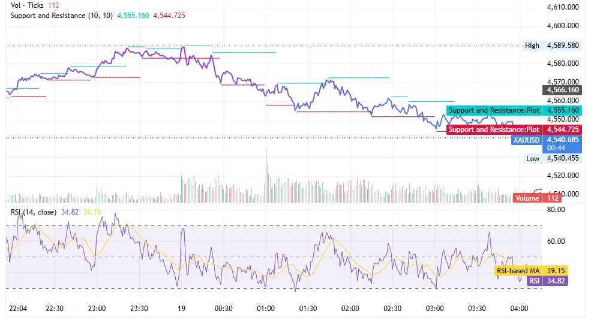The height and width of the screenshot is (320, 591).
Task: Click the red Volume axis label
Action: pyautogui.click(x=527, y=198)
